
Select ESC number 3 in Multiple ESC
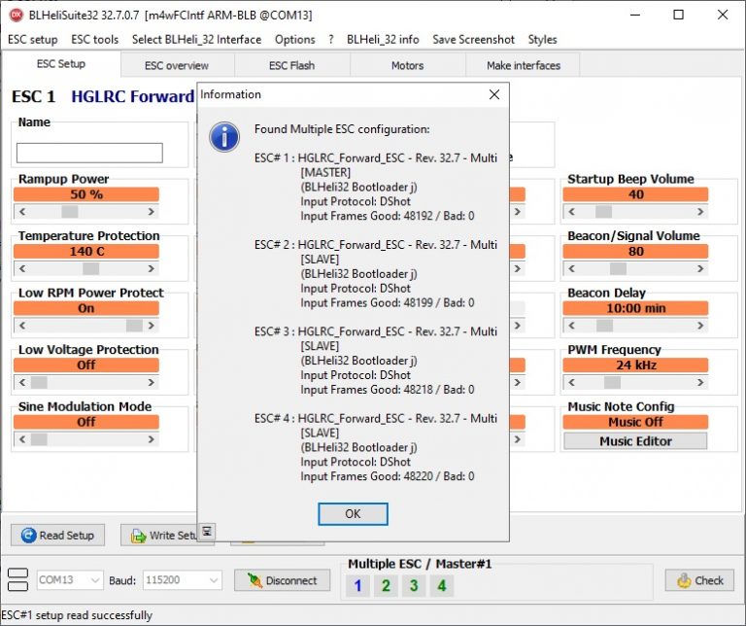pyautogui.click(x=414, y=585)
